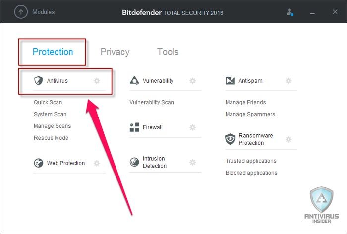This screenshot has height=234, width=347.
Task: Open Vulnerability settings gear
Action: (192, 81)
